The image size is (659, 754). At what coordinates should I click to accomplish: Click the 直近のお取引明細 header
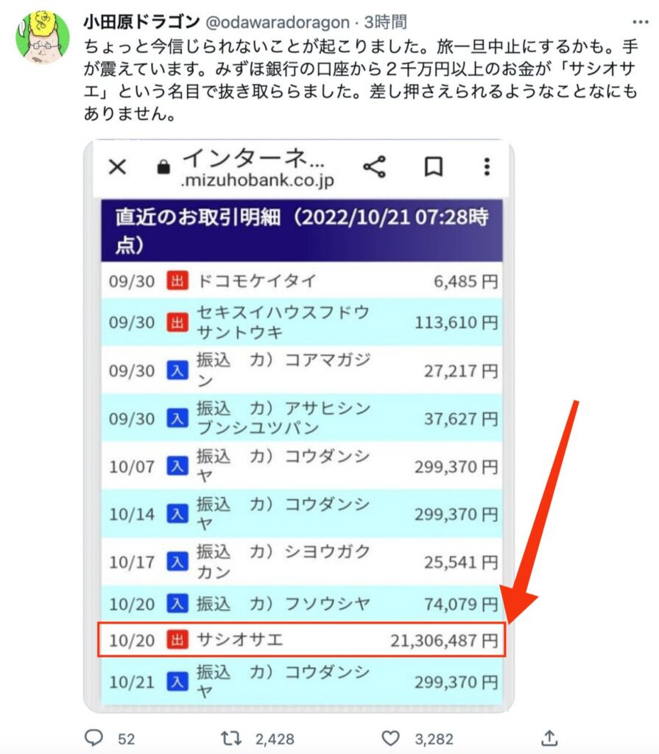pos(302,230)
